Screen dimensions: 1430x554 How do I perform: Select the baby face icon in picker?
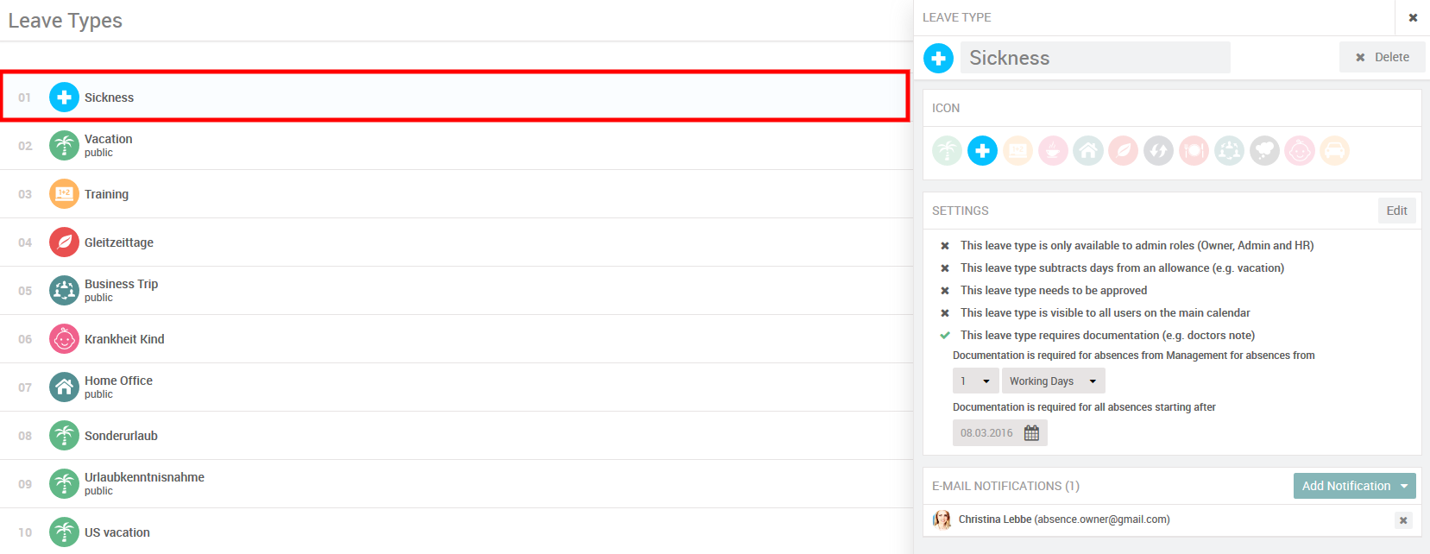[1300, 151]
